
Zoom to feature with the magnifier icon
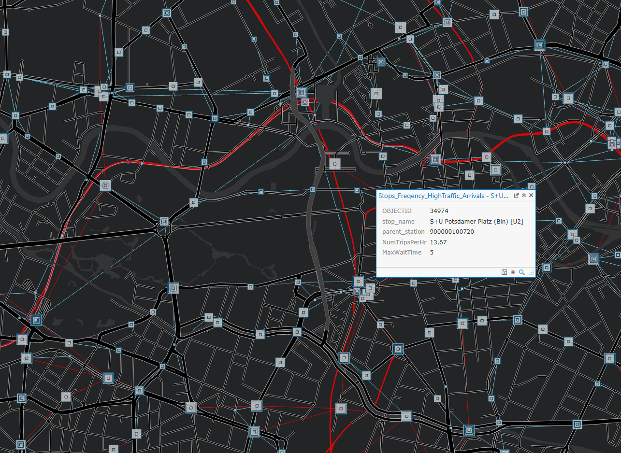click(x=521, y=272)
